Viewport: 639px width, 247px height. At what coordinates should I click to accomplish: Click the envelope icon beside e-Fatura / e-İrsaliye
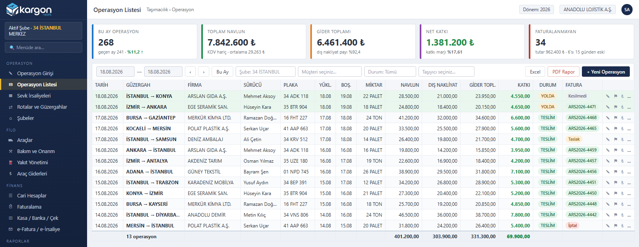click(11, 229)
